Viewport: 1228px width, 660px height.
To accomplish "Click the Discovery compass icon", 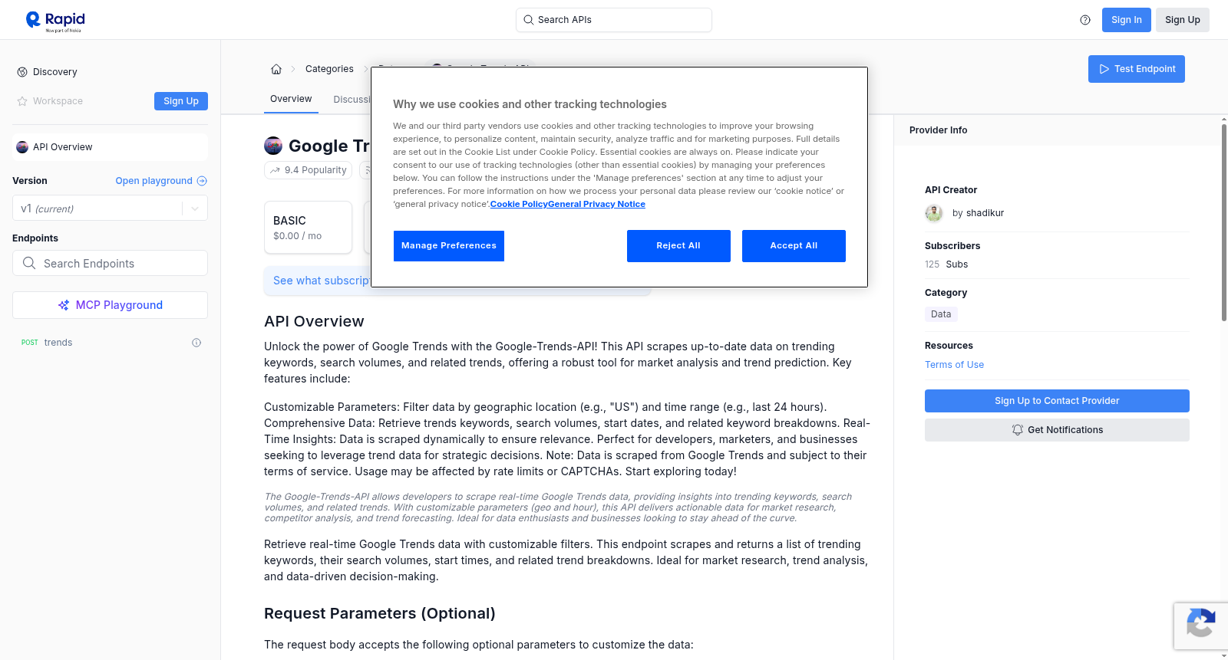I will pyautogui.click(x=22, y=72).
